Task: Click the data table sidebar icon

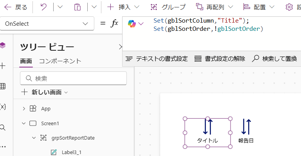Action: (3, 86)
